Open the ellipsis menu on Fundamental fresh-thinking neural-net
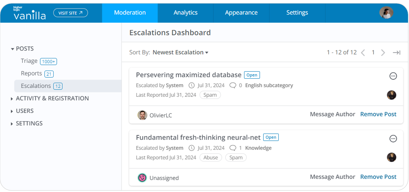This screenshot has height=192, width=409. (393, 139)
